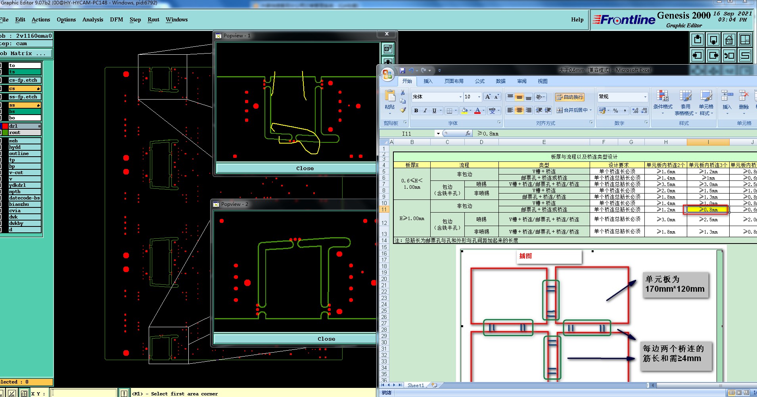
Task: Click the Excel formula bar input
Action: 615,134
